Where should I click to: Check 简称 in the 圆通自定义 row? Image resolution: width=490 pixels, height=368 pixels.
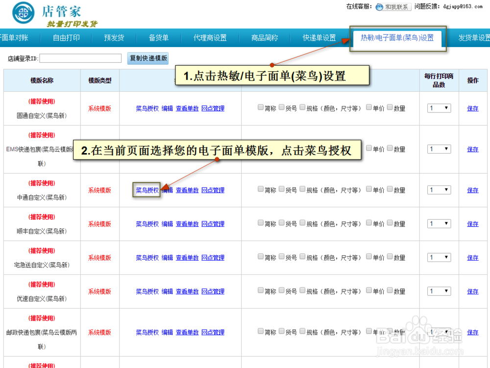261,107
